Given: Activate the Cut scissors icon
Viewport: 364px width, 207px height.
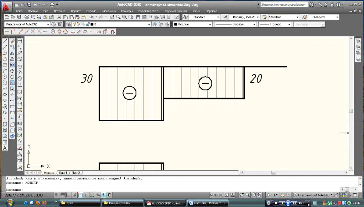Looking at the screenshot, I should pyautogui.click(x=59, y=17).
